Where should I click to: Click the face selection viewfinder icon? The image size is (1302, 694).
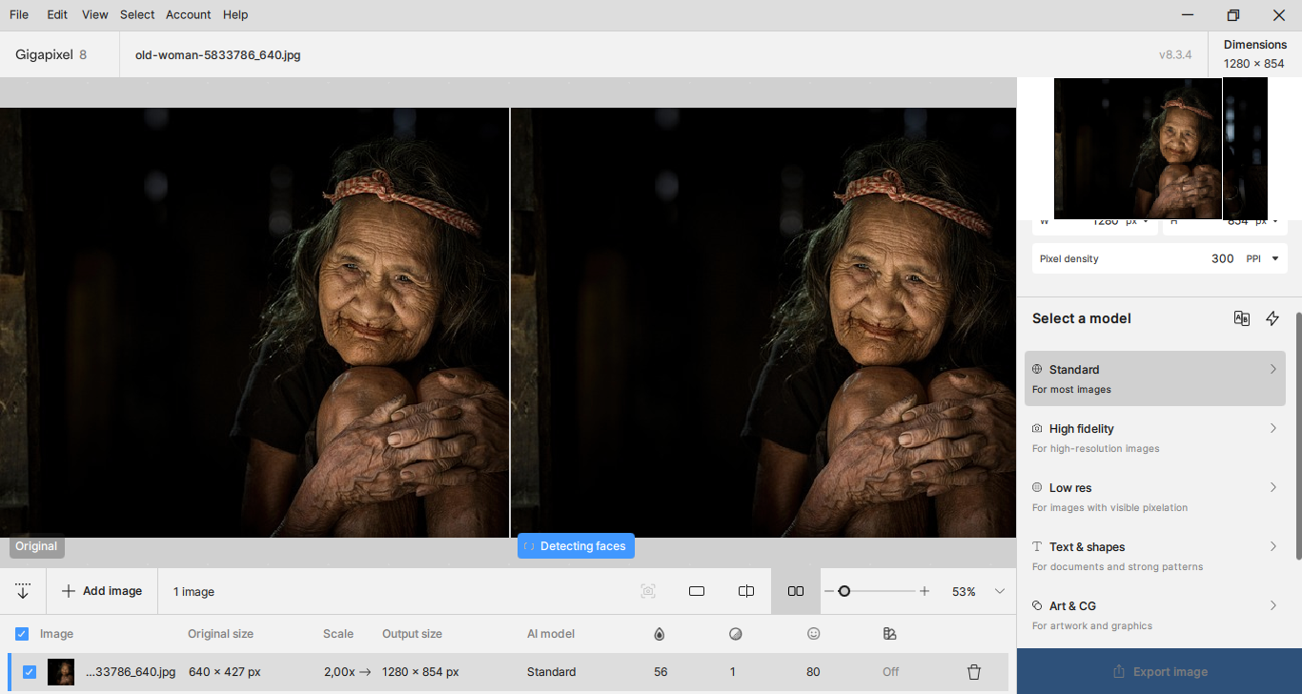(648, 591)
